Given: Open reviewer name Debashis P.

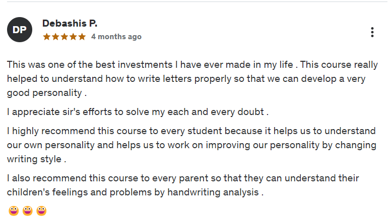Looking at the screenshot, I should 70,24.
